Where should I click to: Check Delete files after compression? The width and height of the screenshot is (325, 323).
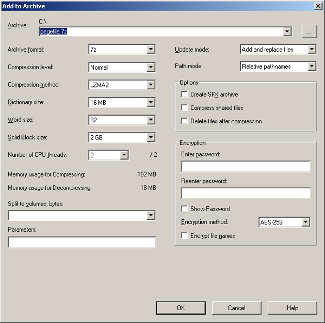click(x=184, y=121)
